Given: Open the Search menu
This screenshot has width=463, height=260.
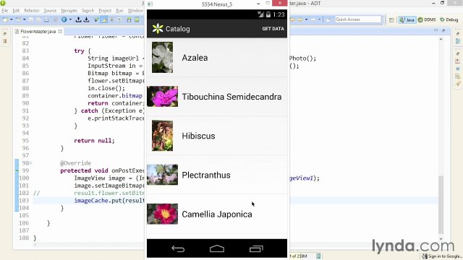Looking at the screenshot, I should pos(88,11).
